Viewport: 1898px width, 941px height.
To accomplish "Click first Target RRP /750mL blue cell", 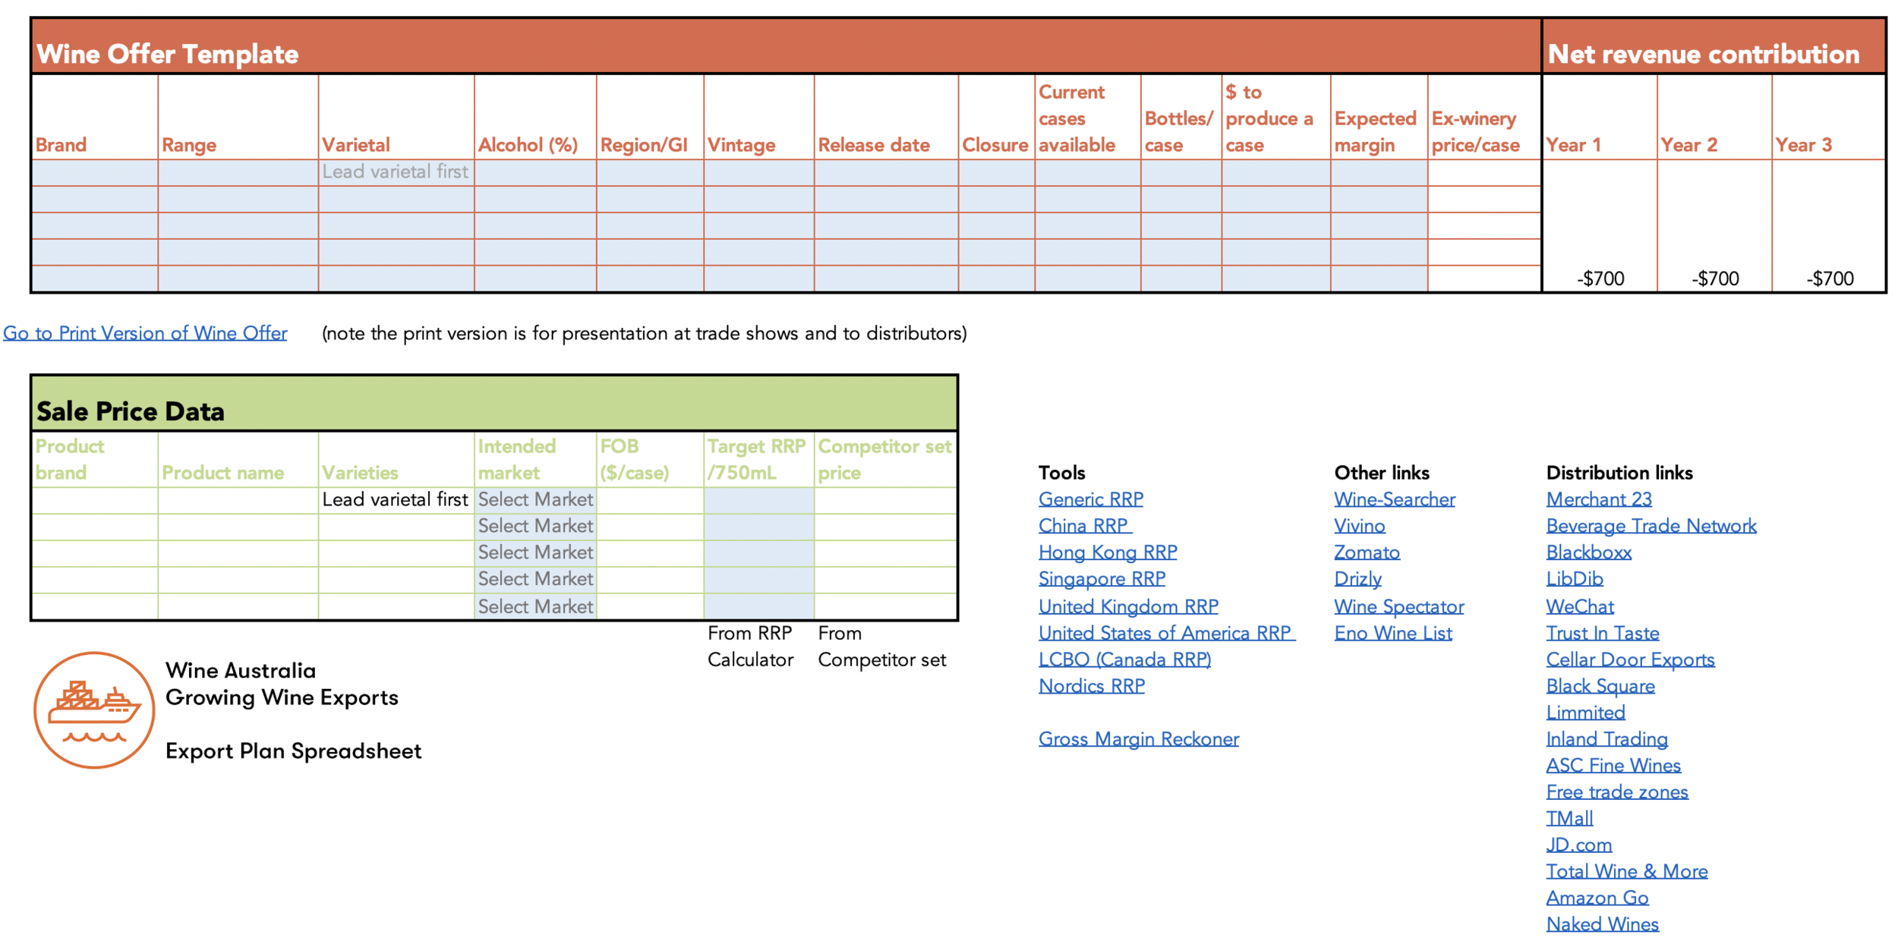I will [758, 500].
